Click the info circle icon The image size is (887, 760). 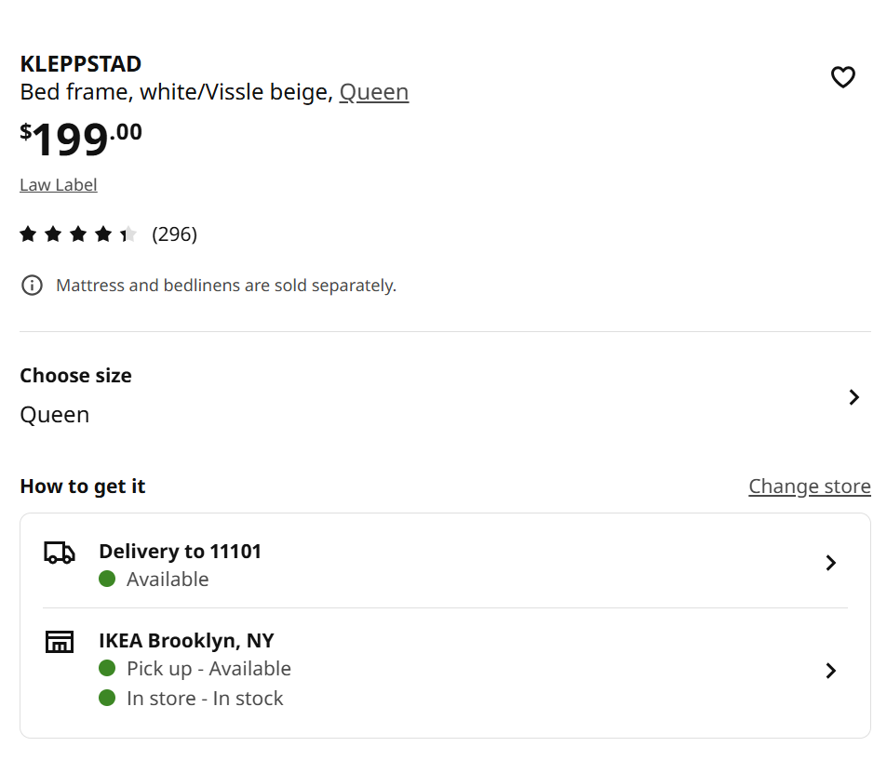[x=32, y=285]
